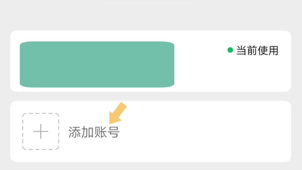Click the green status dot
Image resolution: width=302 pixels, height=170 pixels.
coord(230,50)
